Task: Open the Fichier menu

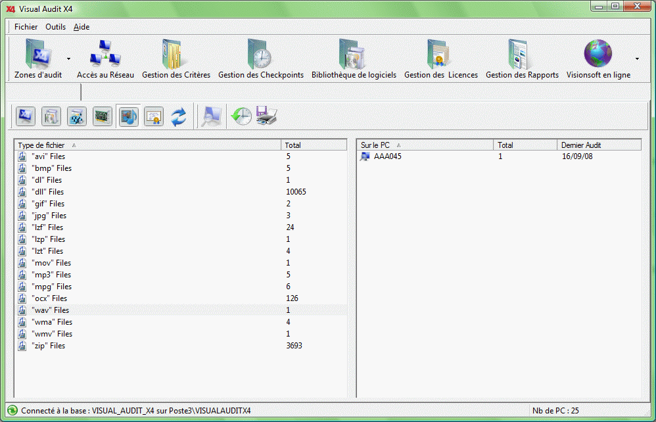Action: (x=26, y=27)
